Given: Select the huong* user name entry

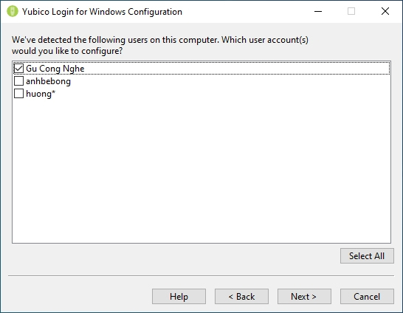Looking at the screenshot, I should 41,94.
